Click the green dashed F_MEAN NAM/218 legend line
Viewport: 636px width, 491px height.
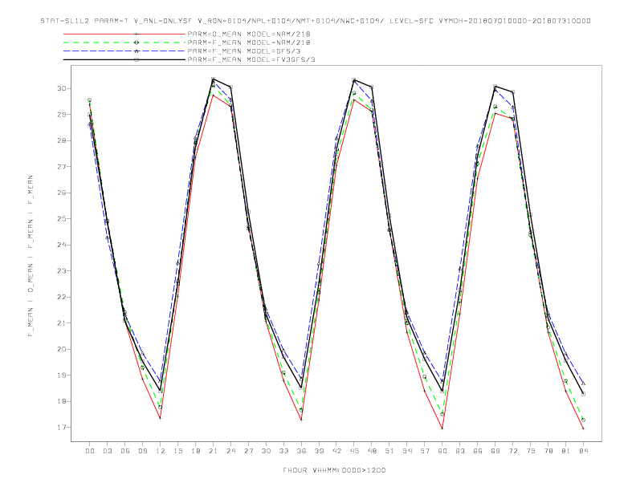click(x=124, y=43)
